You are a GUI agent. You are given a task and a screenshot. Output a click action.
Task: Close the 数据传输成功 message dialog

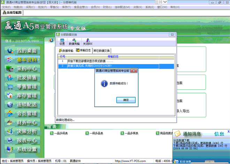134,71
